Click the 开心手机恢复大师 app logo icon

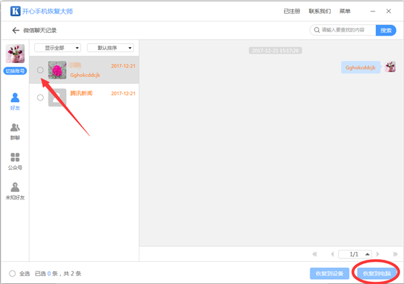15,11
